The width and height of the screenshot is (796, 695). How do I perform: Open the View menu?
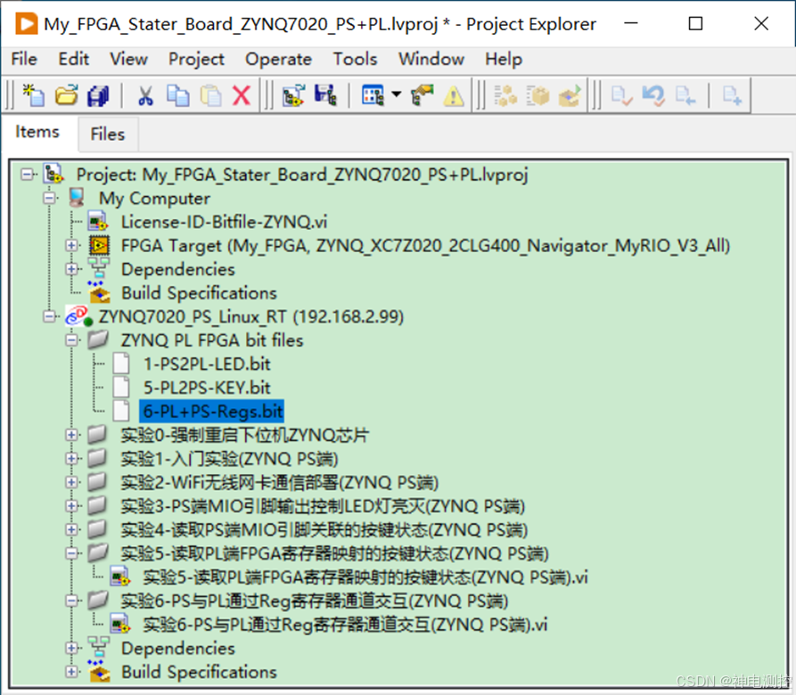tap(129, 59)
